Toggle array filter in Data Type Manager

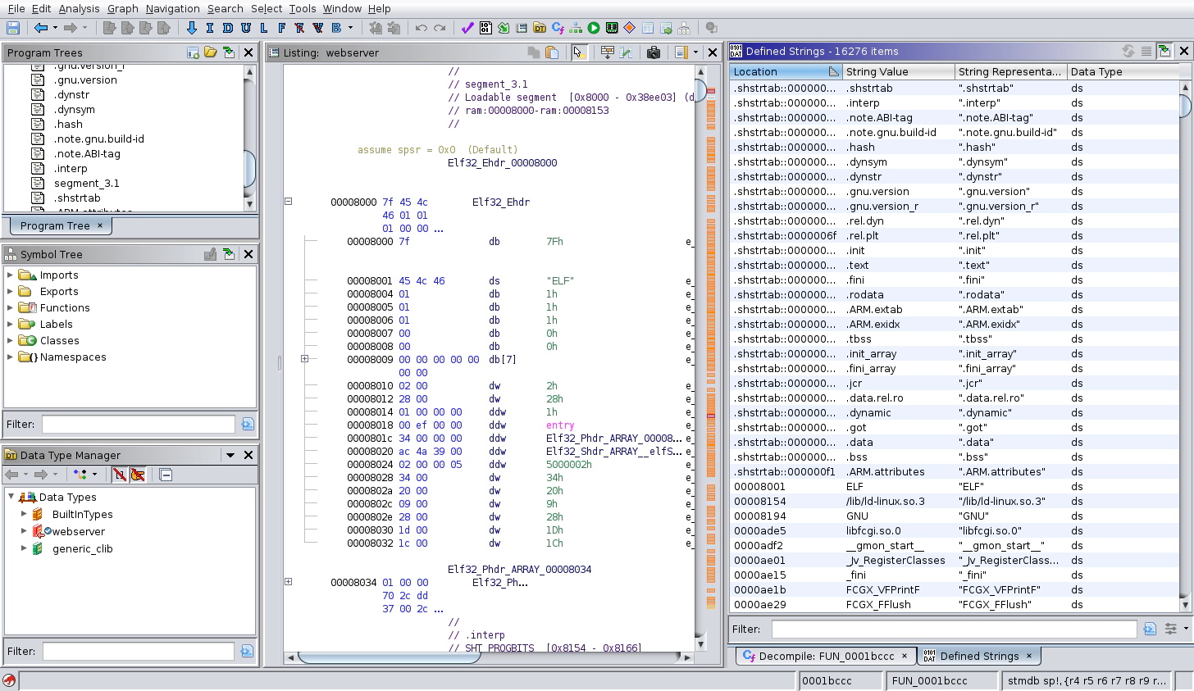[120, 475]
